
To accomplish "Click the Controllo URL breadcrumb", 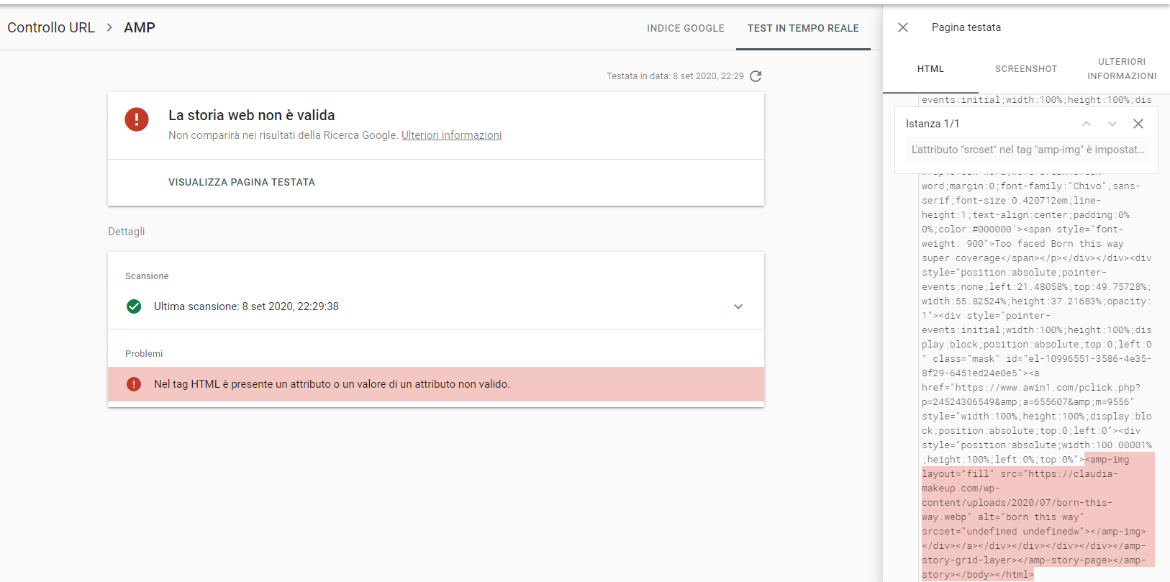I will tap(51, 27).
